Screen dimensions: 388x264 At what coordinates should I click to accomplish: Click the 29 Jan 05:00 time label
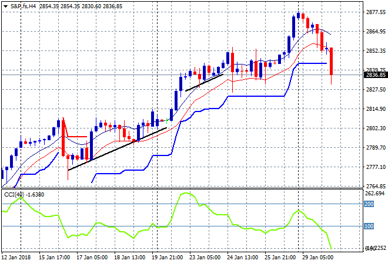click(x=317, y=258)
